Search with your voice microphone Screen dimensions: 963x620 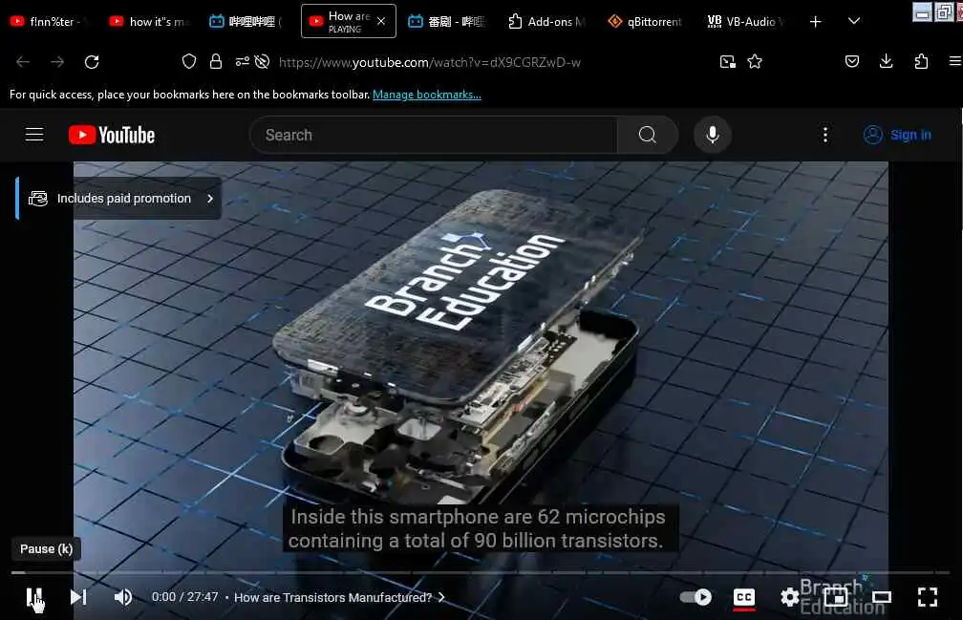713,135
